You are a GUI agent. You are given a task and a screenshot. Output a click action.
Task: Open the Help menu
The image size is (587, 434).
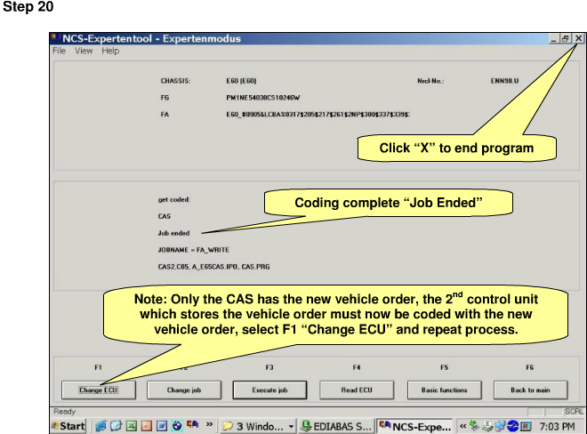pyautogui.click(x=110, y=51)
